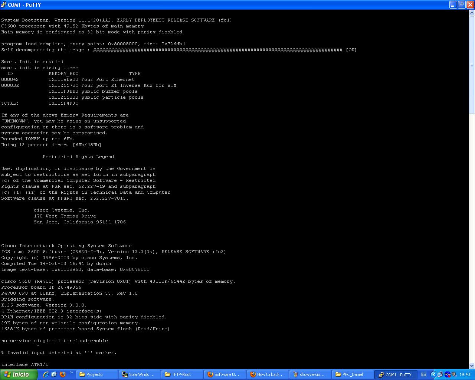Screen dimensions: 475x380
Task: Expand the quick launch overflow chevron
Action: [71, 373]
